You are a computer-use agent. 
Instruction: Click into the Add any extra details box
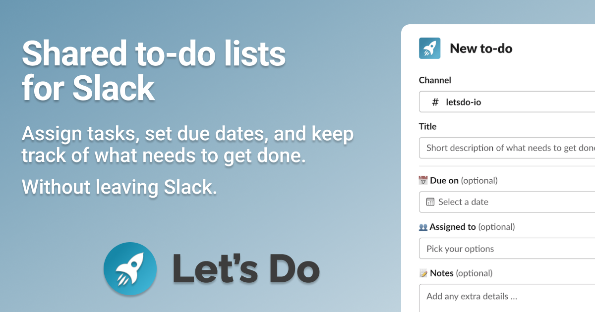click(x=507, y=298)
